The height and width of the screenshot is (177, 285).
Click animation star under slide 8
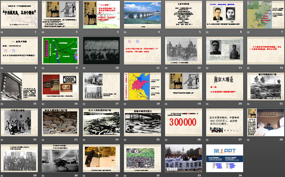pos(2,68)
